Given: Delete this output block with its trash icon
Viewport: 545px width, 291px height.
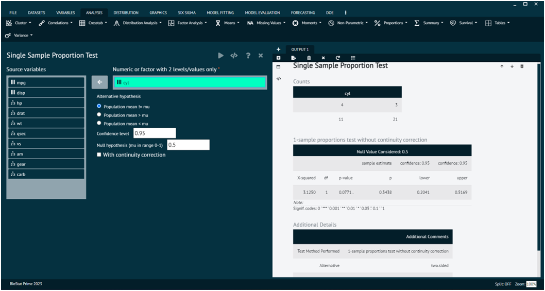Looking at the screenshot, I should (x=522, y=66).
